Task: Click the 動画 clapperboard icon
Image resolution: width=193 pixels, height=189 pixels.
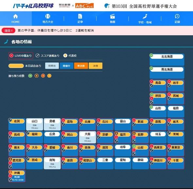Action: coord(113,16)
